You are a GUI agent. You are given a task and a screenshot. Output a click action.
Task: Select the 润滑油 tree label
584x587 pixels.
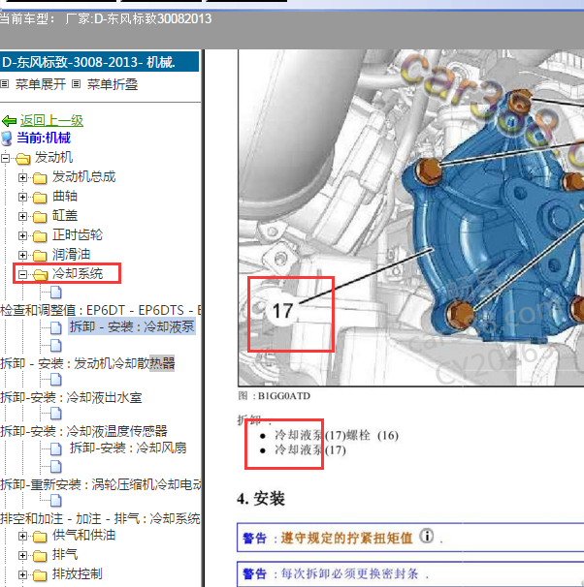pyautogui.click(x=71, y=254)
